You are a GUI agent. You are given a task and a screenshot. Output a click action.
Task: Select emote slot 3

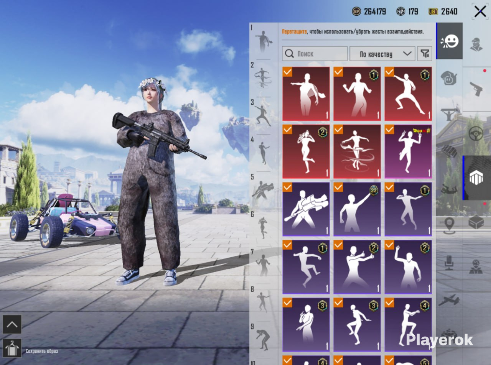point(264,115)
